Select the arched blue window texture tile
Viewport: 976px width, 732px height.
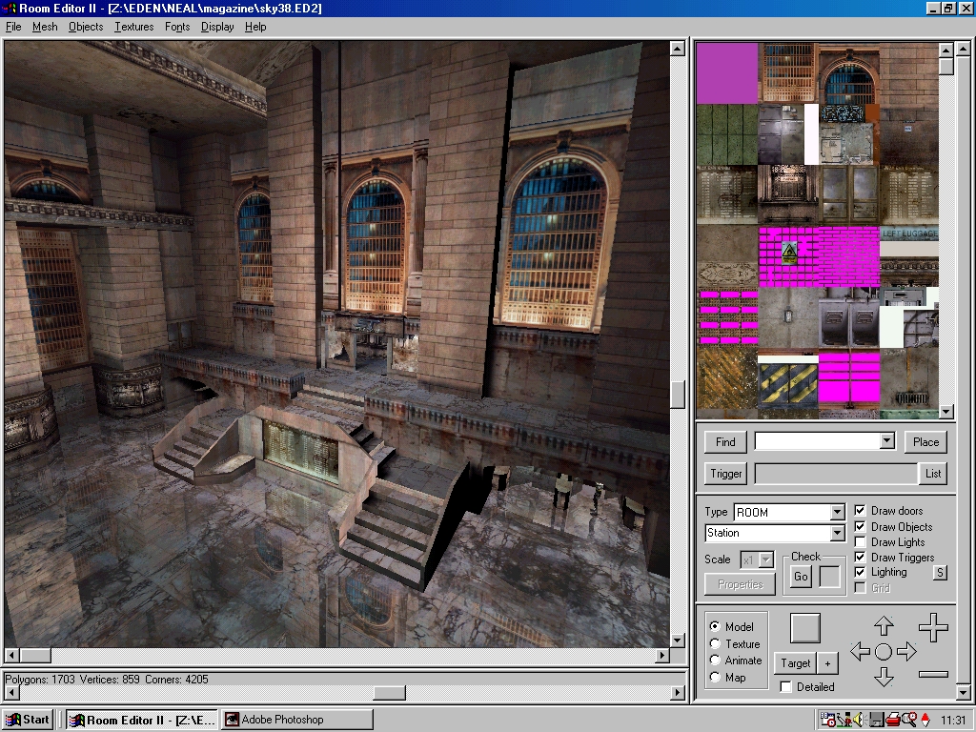click(x=849, y=72)
